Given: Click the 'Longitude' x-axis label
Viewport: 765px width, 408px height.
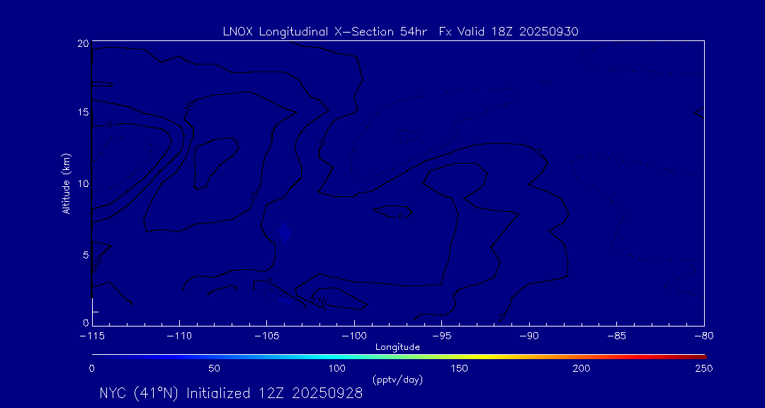Looking at the screenshot, I should [x=397, y=347].
